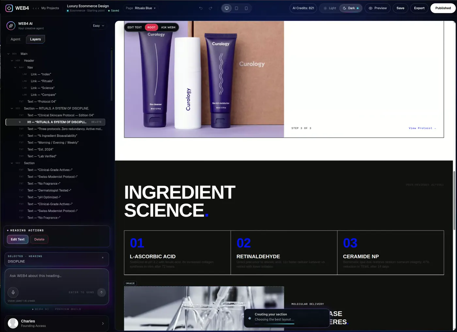Switch to tablet viewport icon
Screen dimensions: 457x332
point(236,8)
